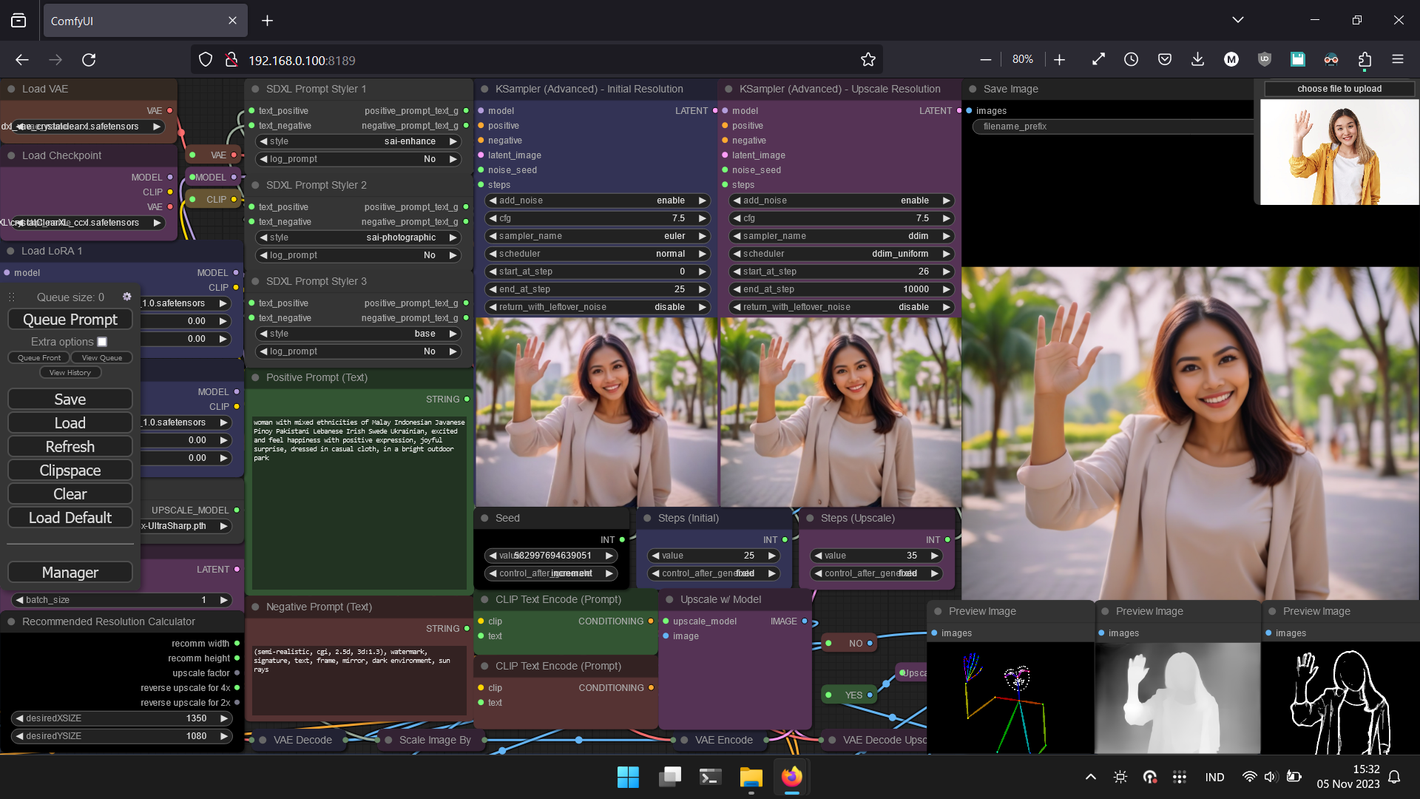Bookmark this page with the star icon
This screenshot has width=1420, height=799.
pyautogui.click(x=868, y=60)
